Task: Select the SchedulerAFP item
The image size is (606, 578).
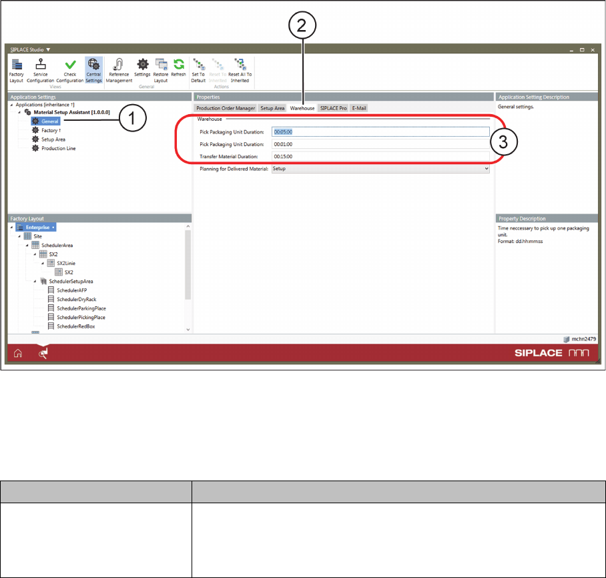Action: point(67,290)
